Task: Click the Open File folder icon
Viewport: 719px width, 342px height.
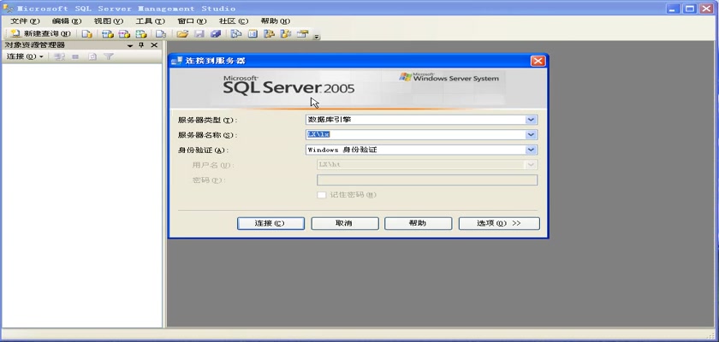Action: [x=182, y=34]
